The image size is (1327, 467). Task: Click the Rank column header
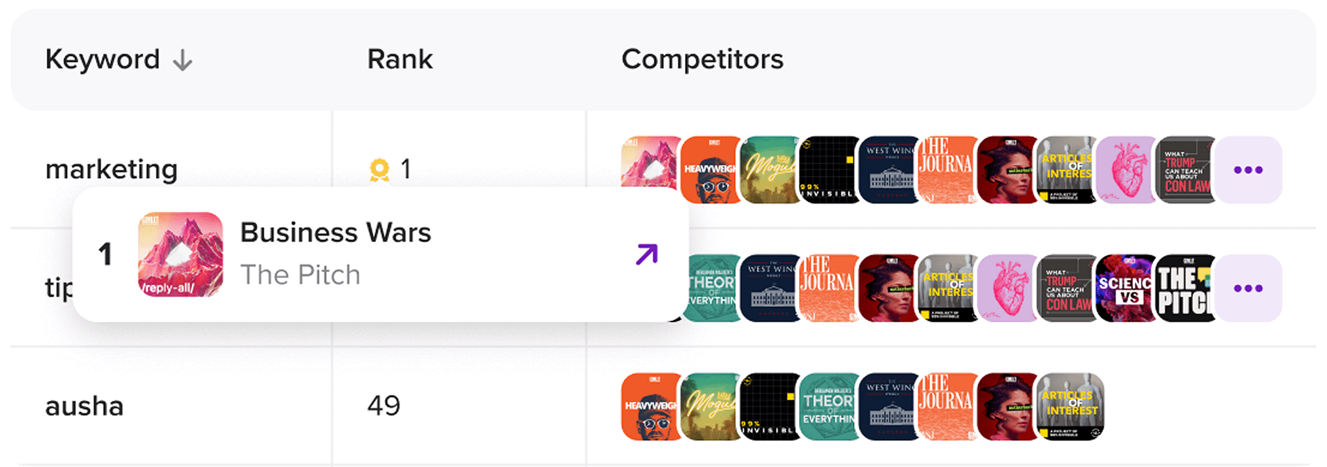(x=399, y=59)
